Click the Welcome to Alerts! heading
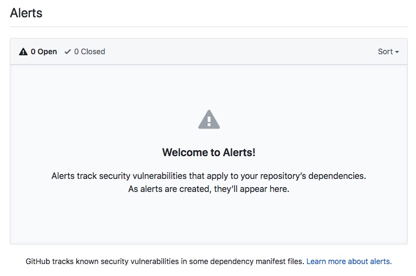 [x=209, y=152]
